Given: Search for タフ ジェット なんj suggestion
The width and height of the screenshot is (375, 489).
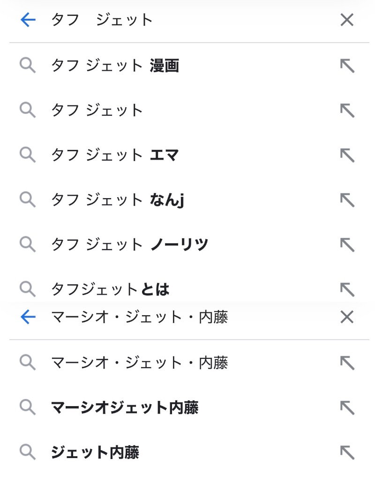Looking at the screenshot, I should point(117,200).
